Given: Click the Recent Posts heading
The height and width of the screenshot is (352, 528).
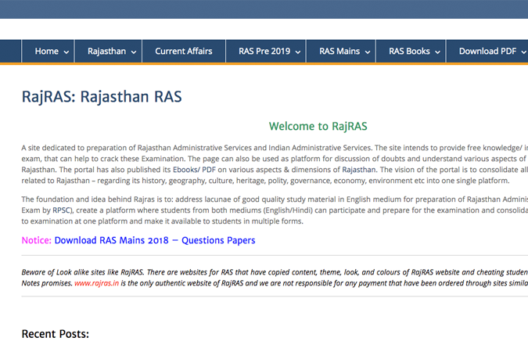Looking at the screenshot, I should point(55,334).
